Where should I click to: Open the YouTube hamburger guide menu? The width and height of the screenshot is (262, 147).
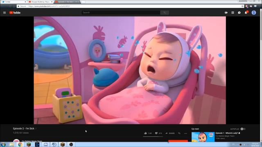pos(5,13)
